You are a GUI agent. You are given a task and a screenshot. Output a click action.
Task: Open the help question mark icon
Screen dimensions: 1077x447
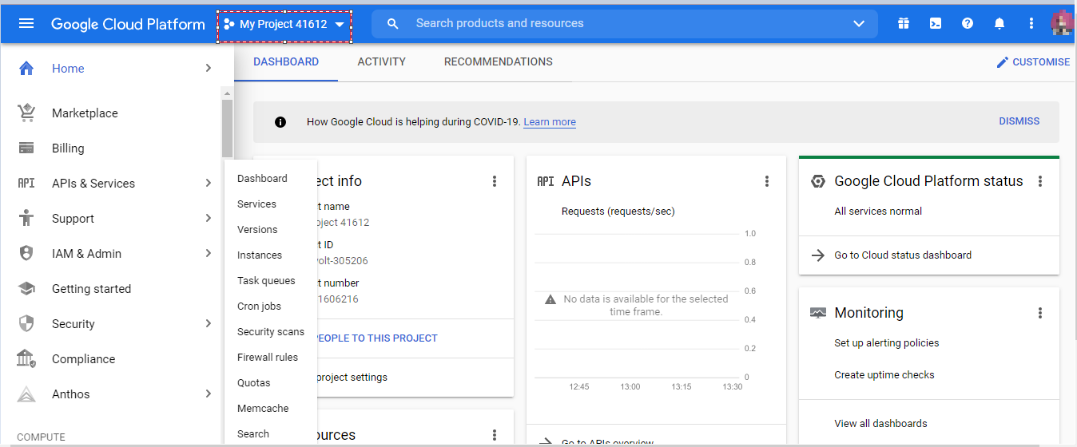tap(968, 23)
